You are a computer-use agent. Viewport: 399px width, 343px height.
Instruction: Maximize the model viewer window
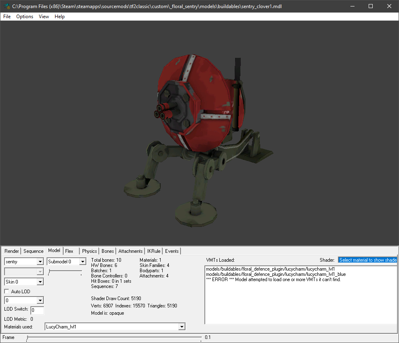[371, 6]
